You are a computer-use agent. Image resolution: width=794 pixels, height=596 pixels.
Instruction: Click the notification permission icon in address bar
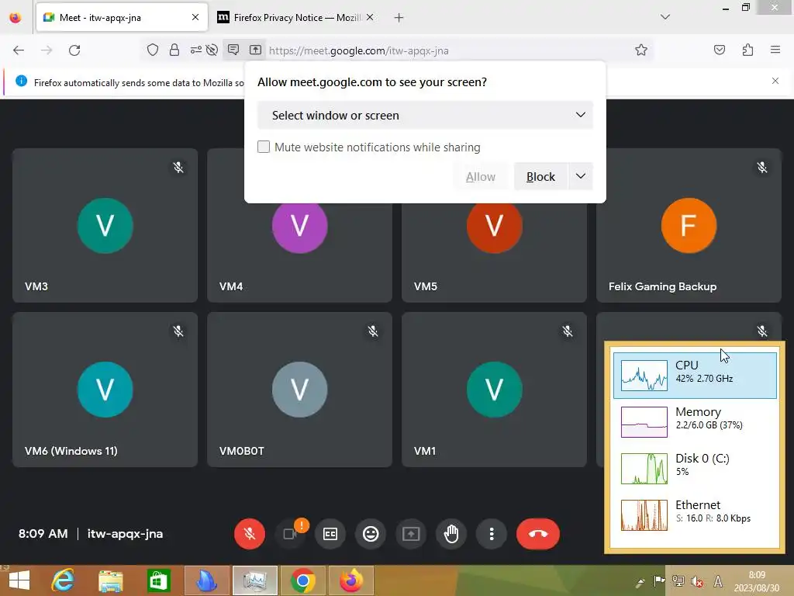point(233,50)
